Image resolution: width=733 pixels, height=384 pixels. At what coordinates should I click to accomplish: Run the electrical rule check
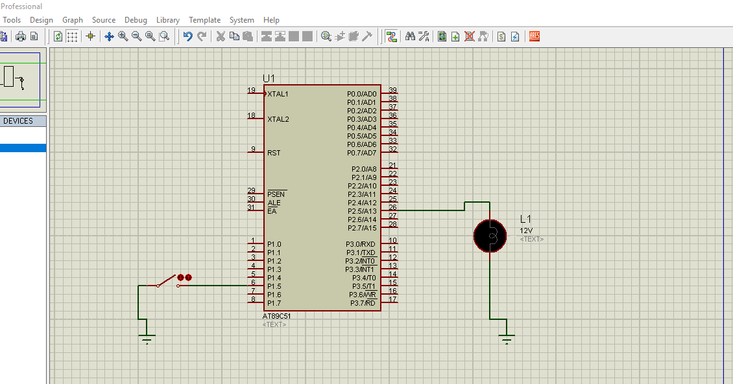[516, 36]
